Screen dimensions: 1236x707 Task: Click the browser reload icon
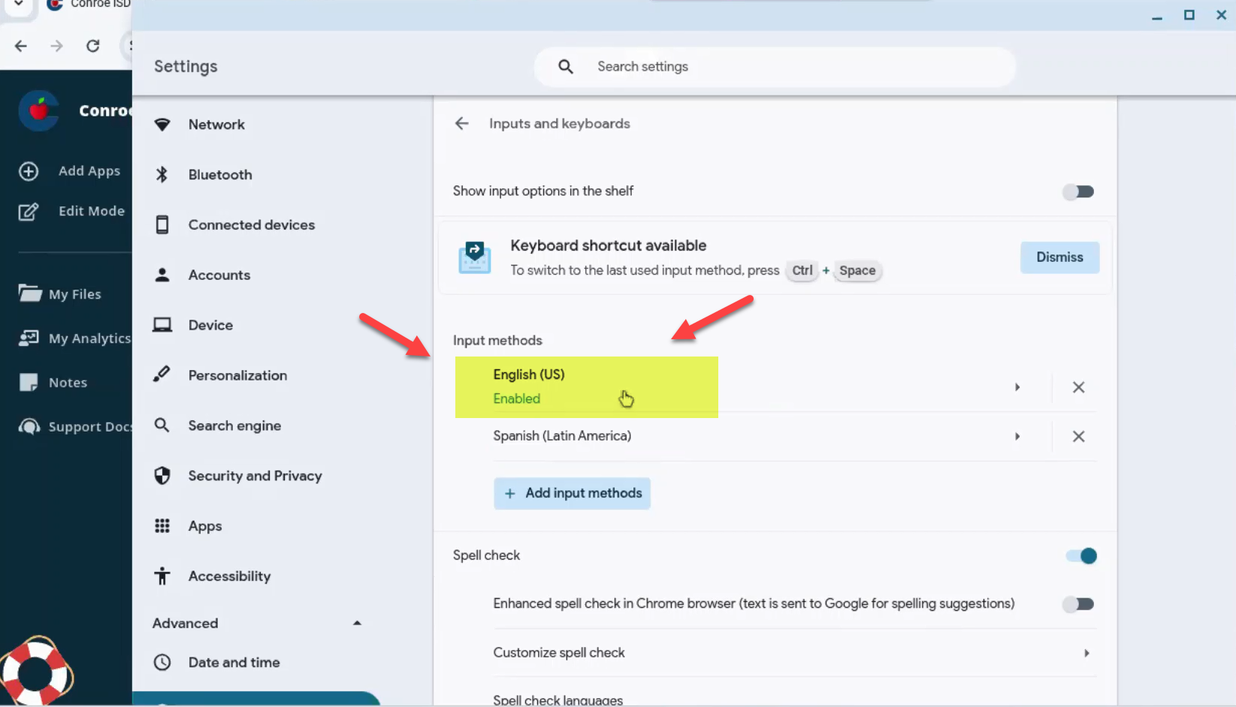93,46
